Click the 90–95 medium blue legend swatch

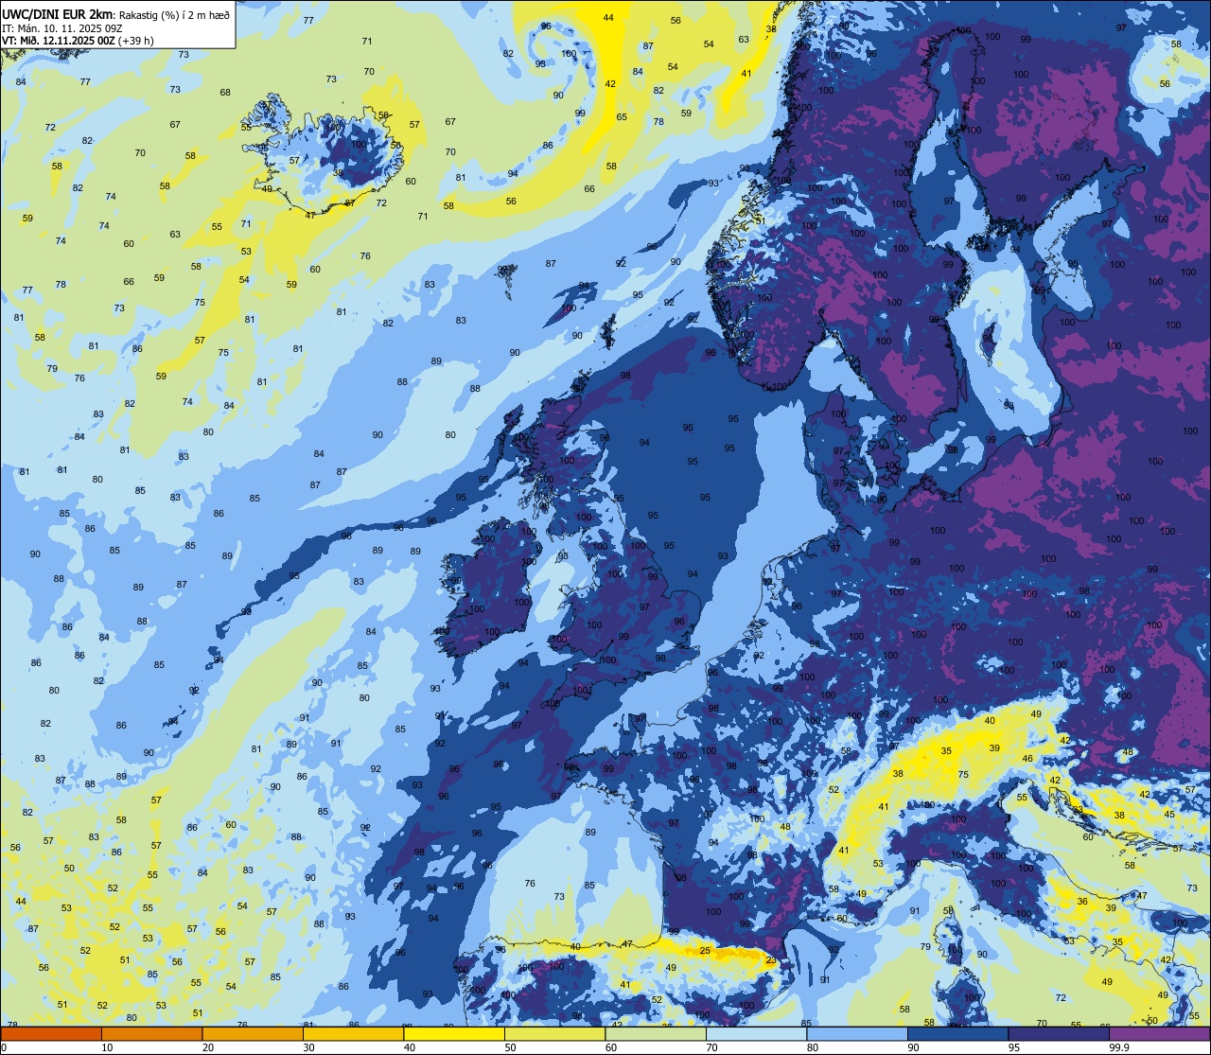(957, 1034)
